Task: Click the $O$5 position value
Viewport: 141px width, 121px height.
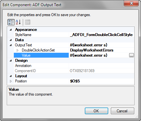Action: (75, 81)
